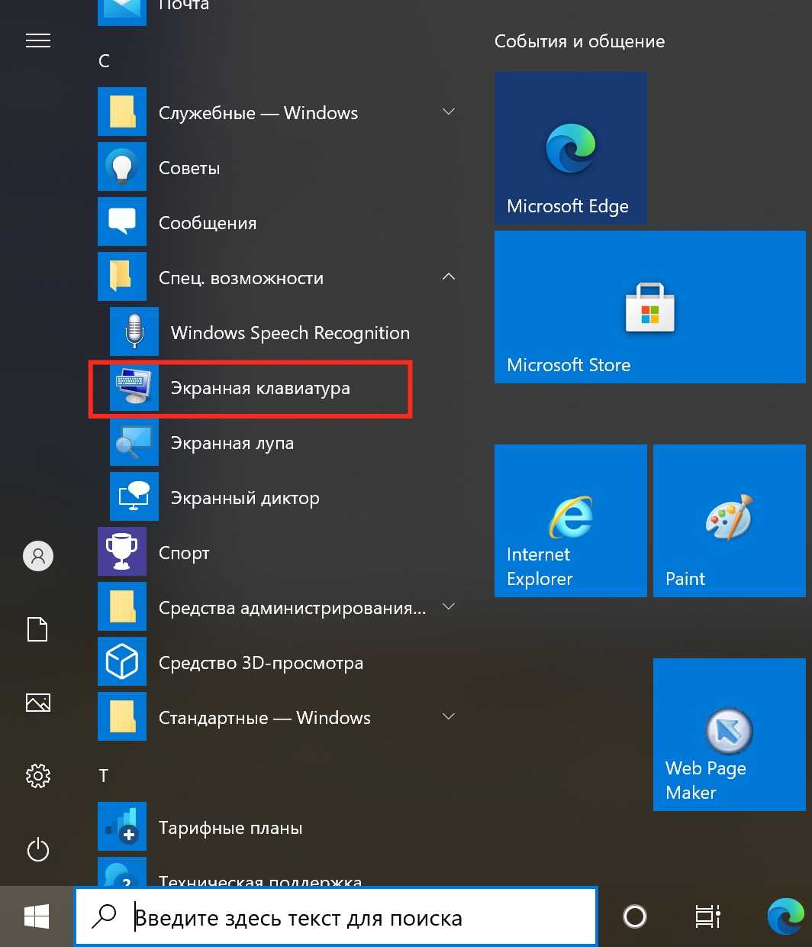This screenshot has height=947, width=812.
Task: Open the Тарифные планы icon
Action: coord(122,827)
